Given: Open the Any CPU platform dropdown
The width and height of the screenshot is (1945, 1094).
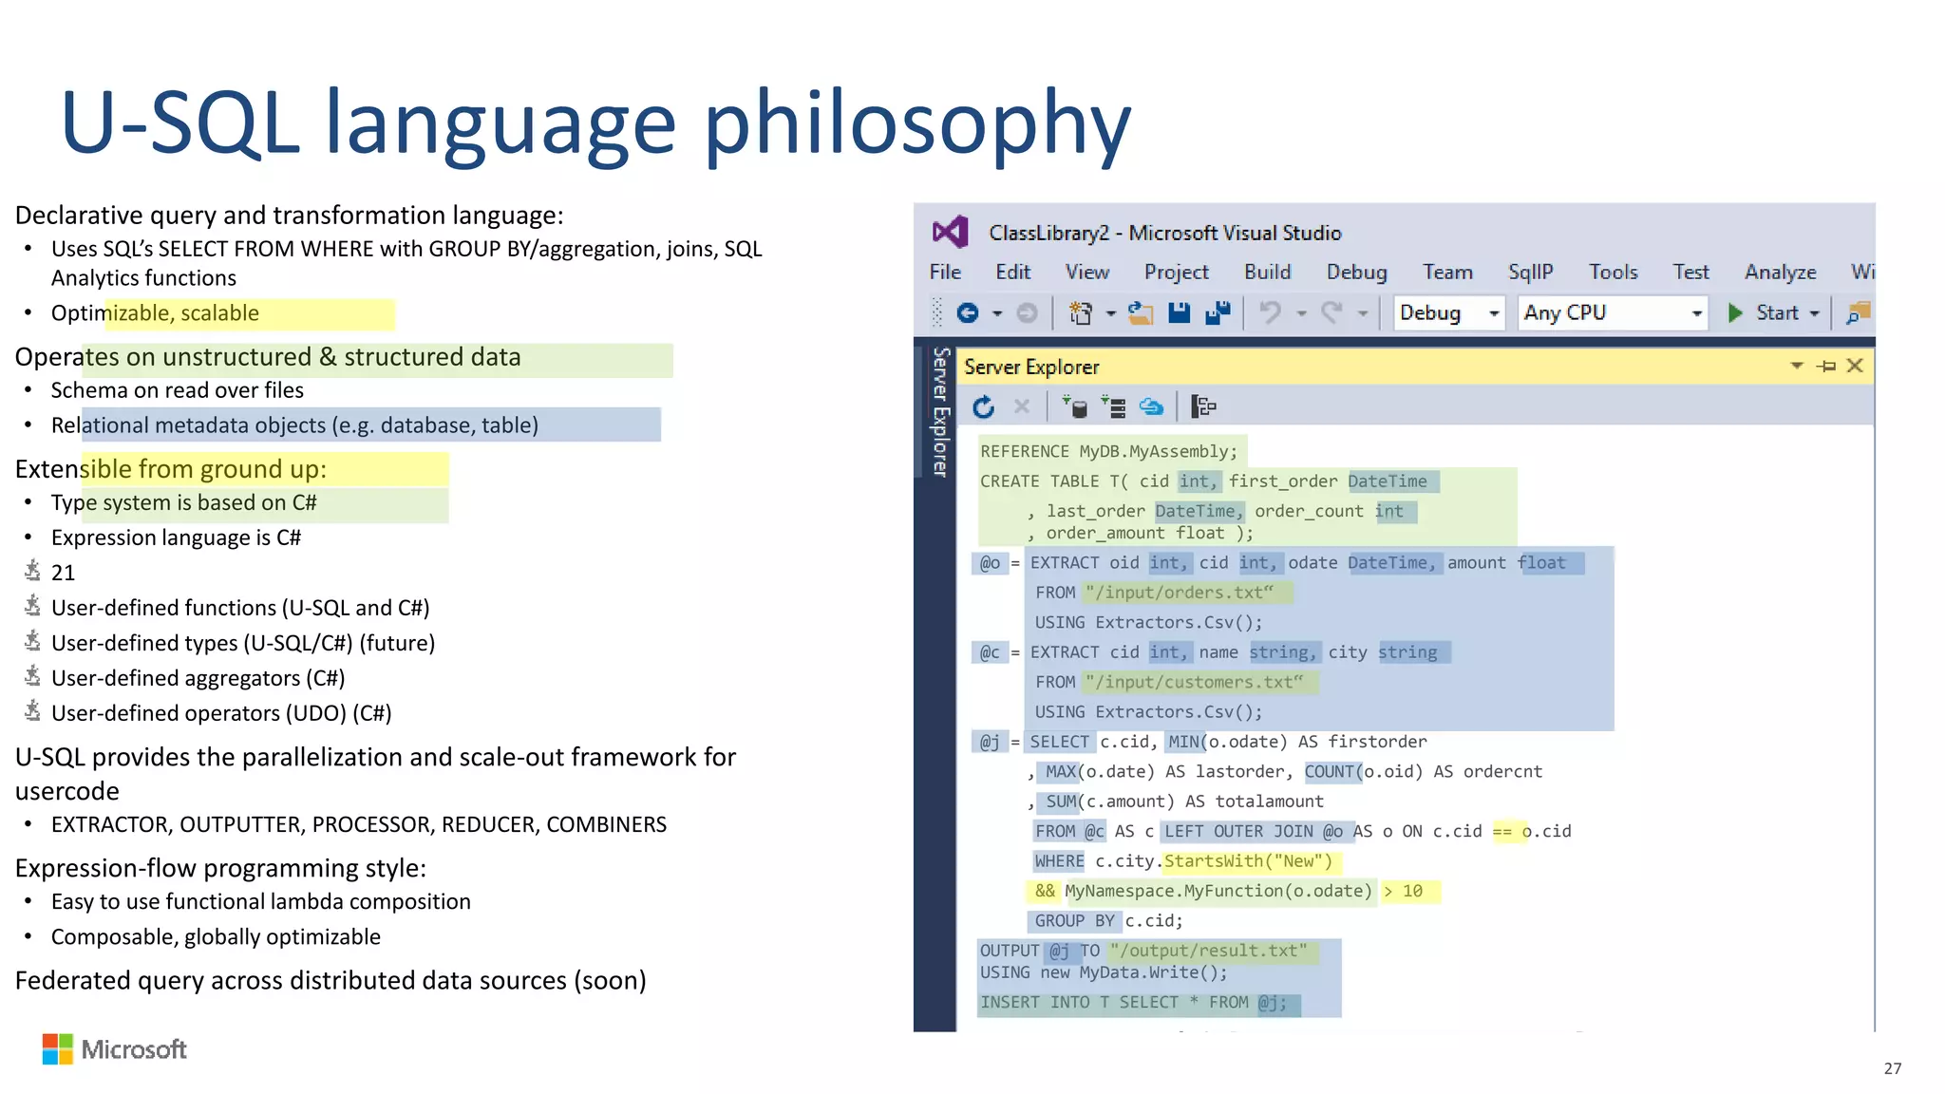Looking at the screenshot, I should click(x=1696, y=313).
